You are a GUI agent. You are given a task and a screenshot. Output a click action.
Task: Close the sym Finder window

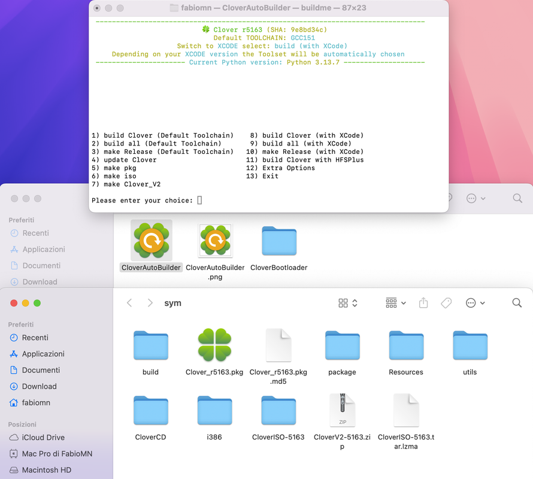point(14,303)
